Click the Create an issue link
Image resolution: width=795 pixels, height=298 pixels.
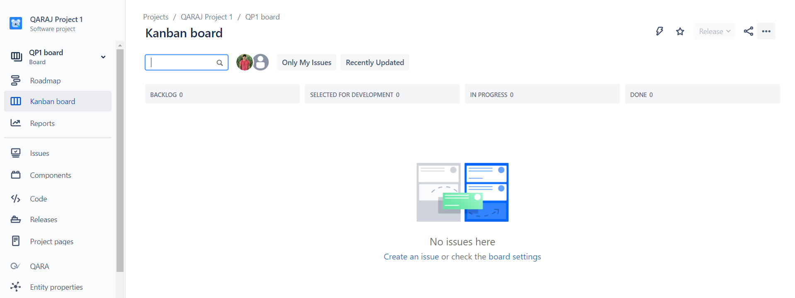pyautogui.click(x=411, y=257)
